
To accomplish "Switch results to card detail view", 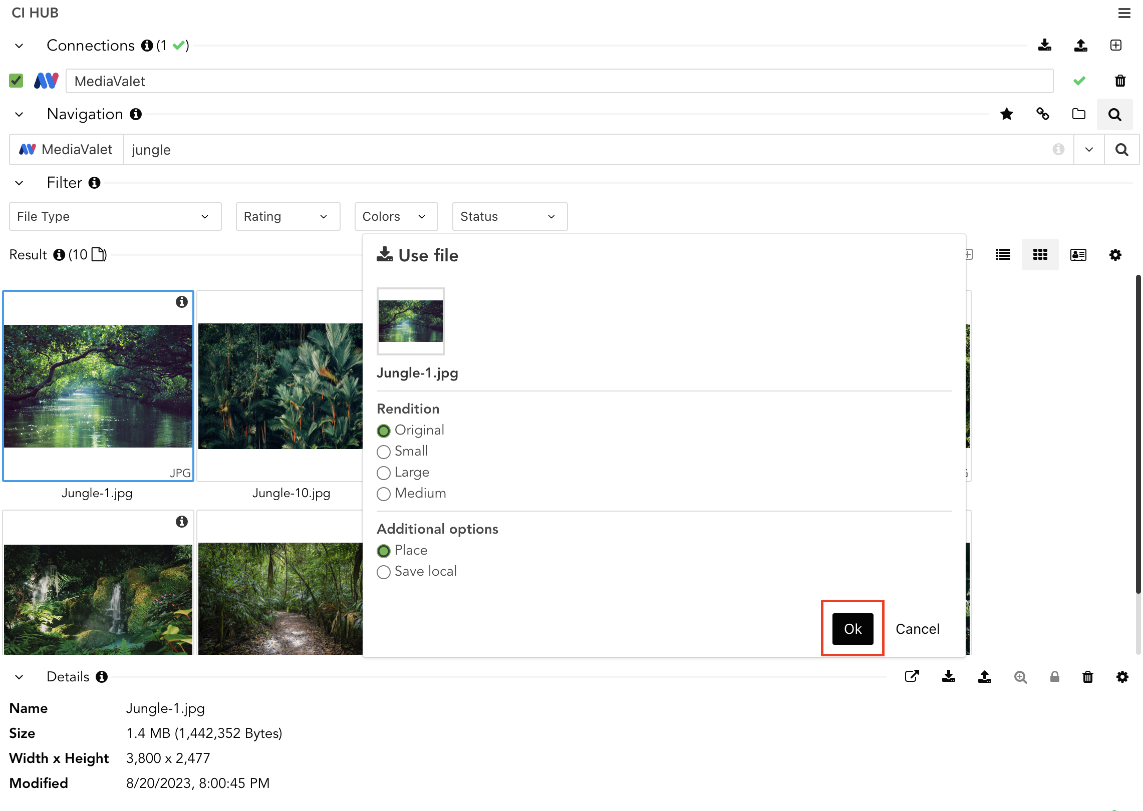I will (1078, 255).
